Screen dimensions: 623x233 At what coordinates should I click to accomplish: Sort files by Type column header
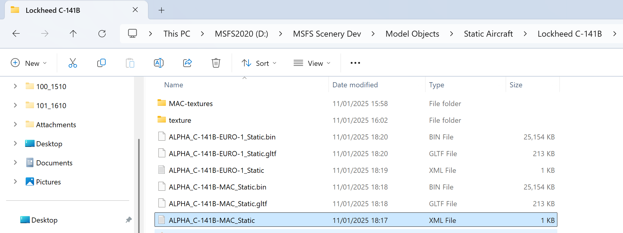(x=437, y=85)
